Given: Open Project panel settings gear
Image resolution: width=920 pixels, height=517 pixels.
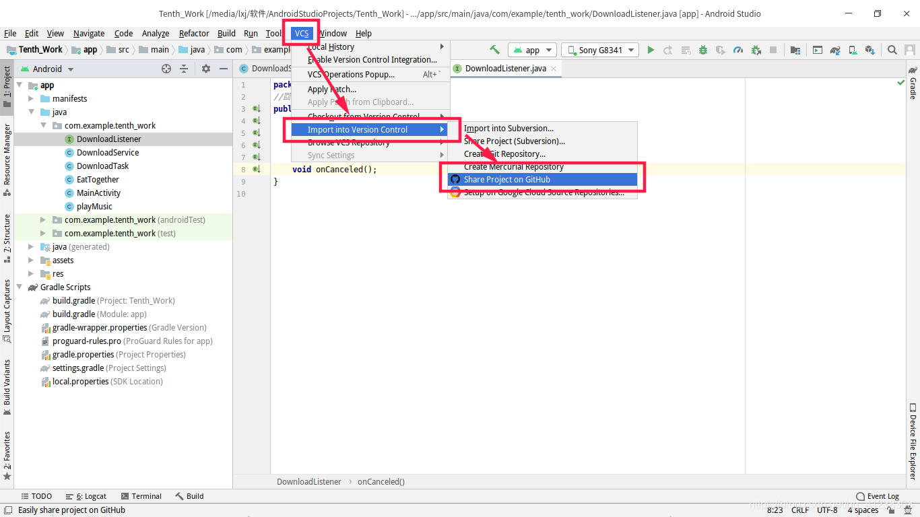Looking at the screenshot, I should click(x=206, y=69).
